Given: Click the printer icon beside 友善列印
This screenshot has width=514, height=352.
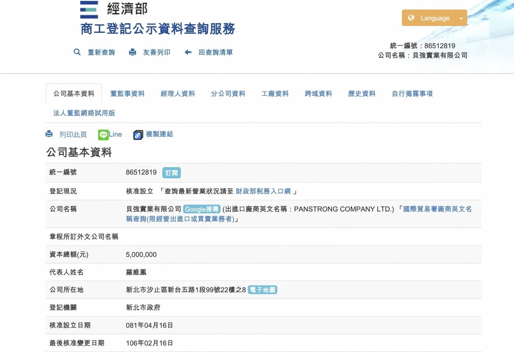Looking at the screenshot, I should click(132, 52).
